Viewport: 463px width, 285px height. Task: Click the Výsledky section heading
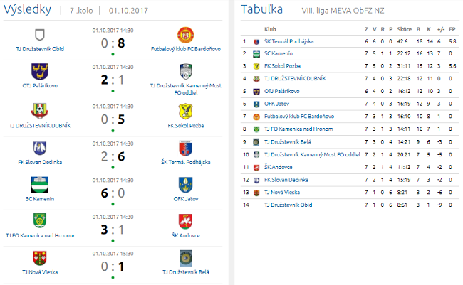click(27, 10)
